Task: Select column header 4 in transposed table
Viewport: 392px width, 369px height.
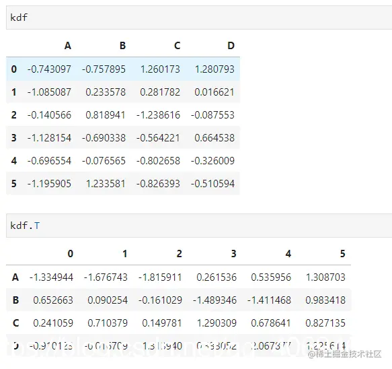Action: (x=288, y=254)
